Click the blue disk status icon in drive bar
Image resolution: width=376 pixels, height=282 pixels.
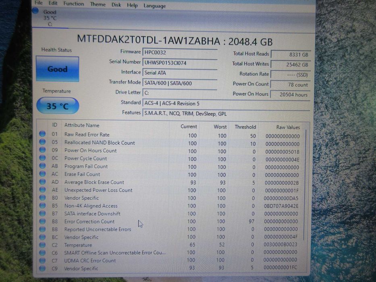[35, 11]
